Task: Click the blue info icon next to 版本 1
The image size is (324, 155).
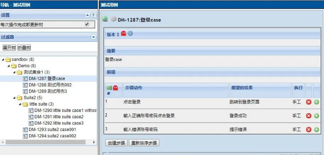Action: point(130,33)
